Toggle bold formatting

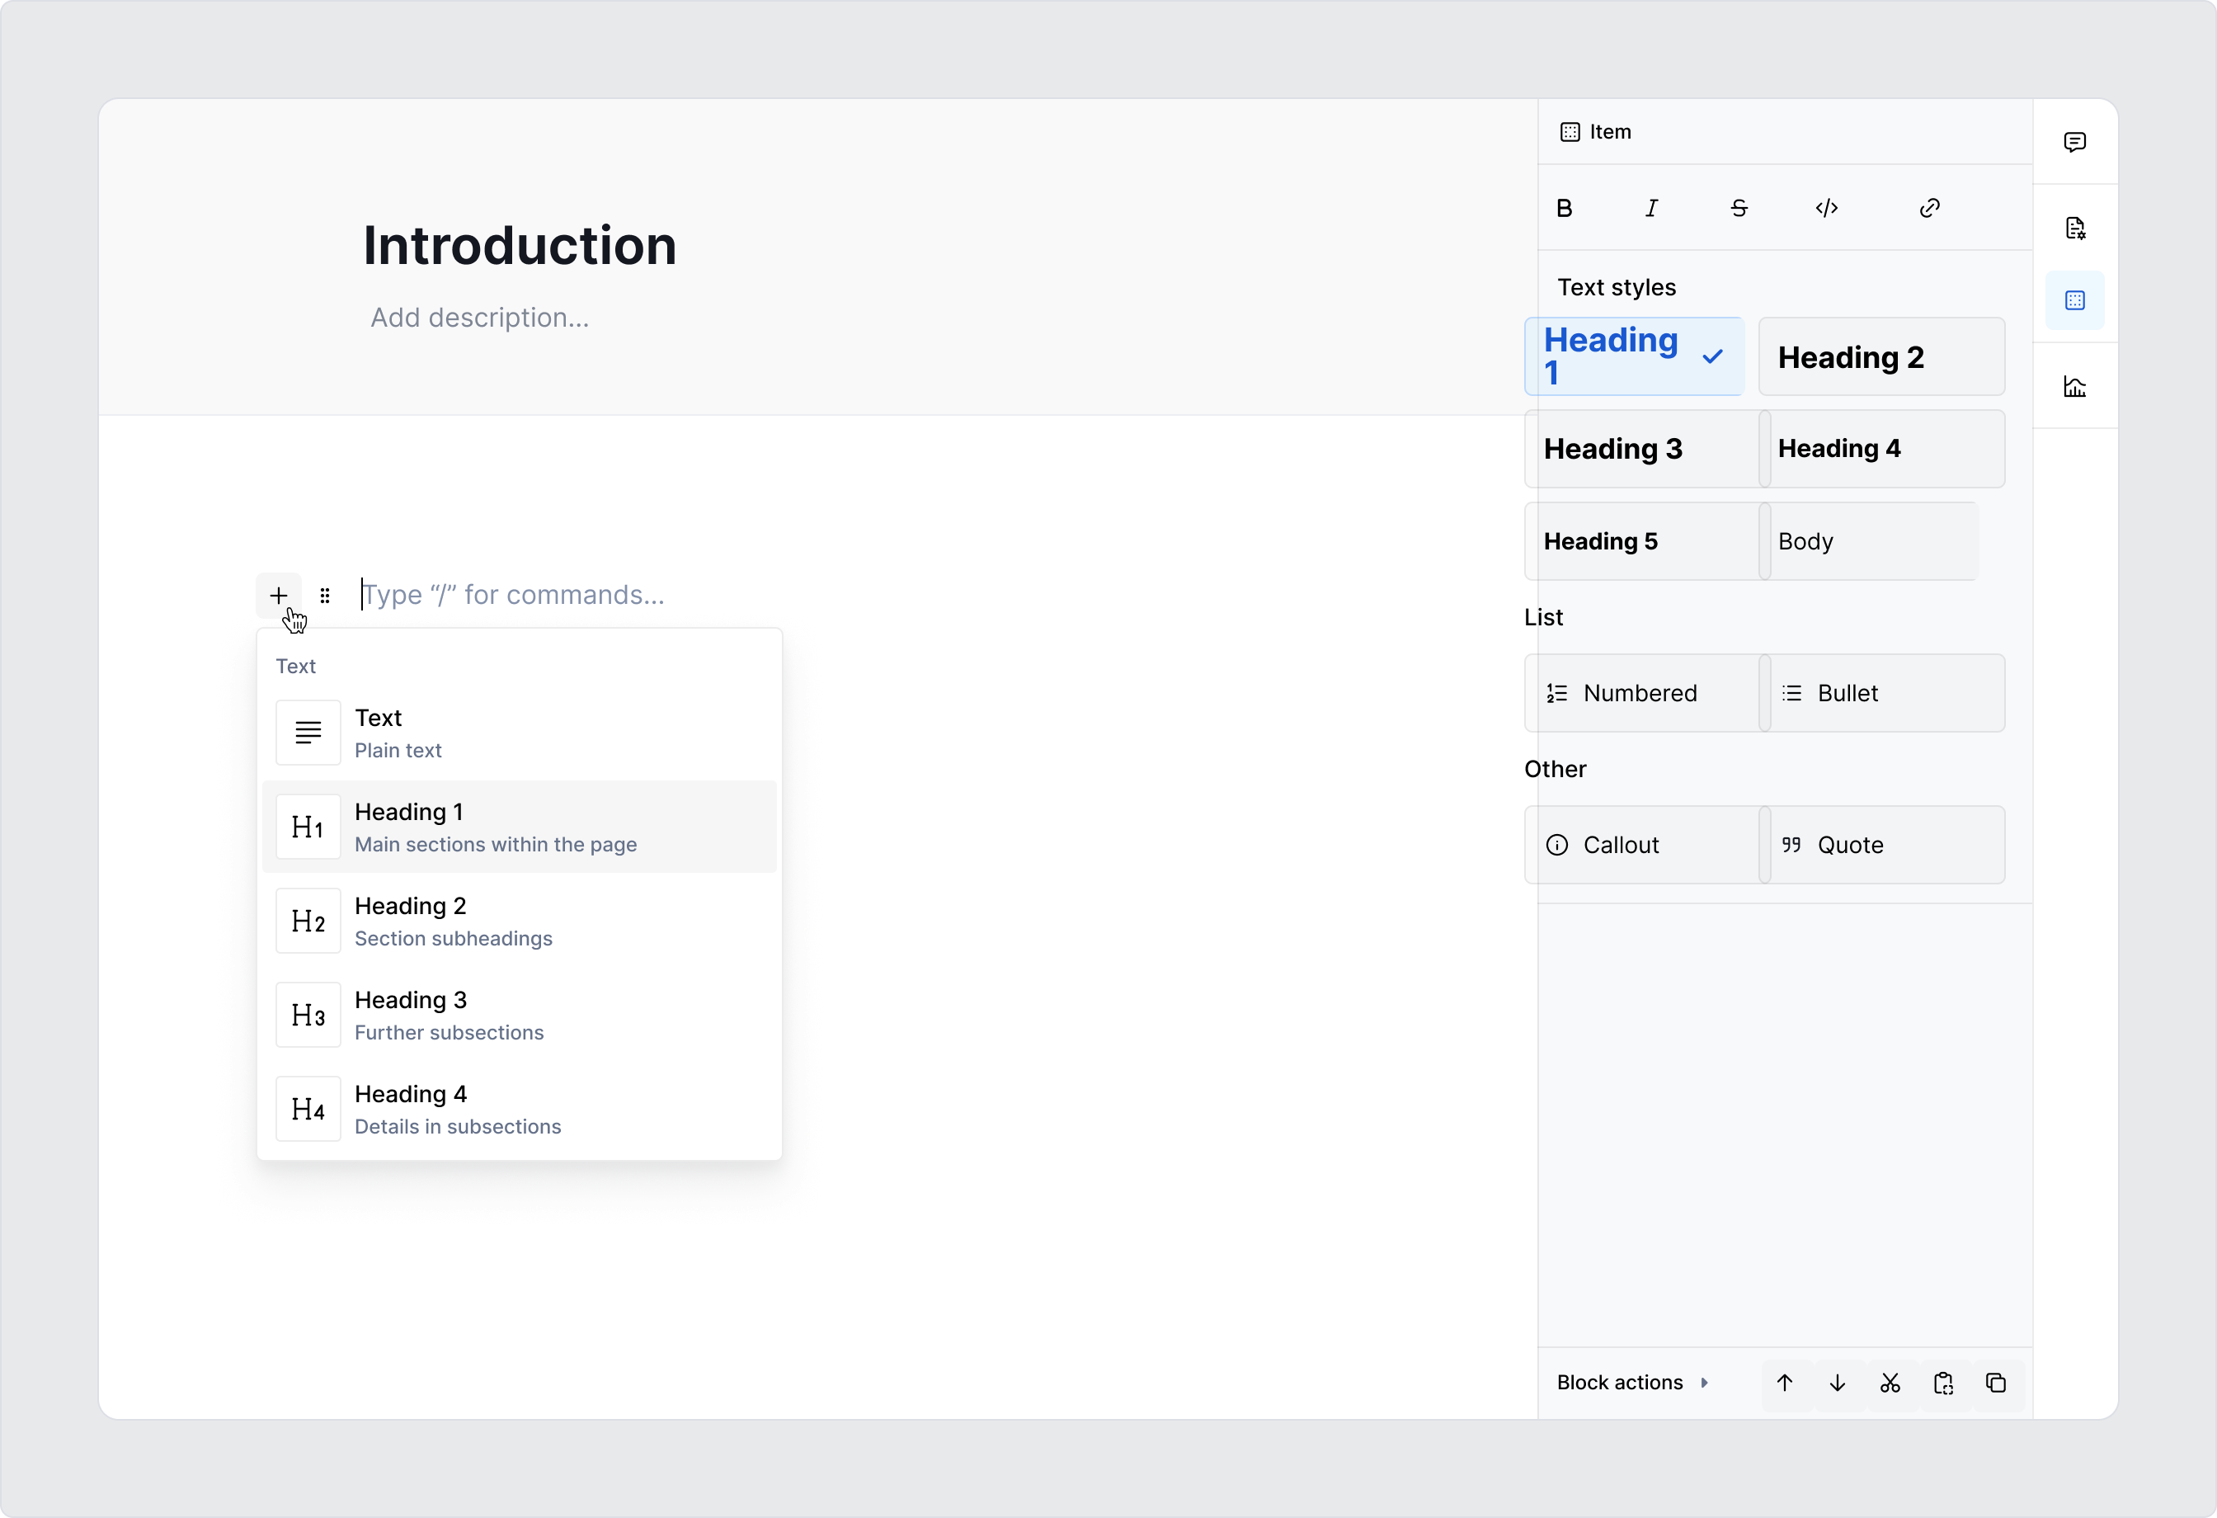coord(1565,208)
